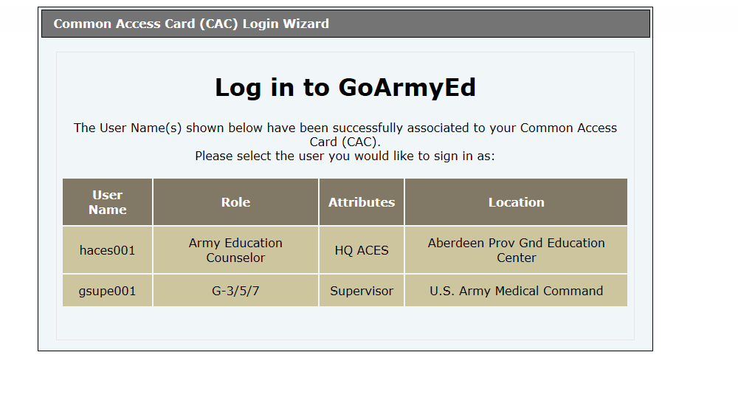Click the 'Card (CAC).' text line
This screenshot has width=738, height=400.
(x=345, y=142)
